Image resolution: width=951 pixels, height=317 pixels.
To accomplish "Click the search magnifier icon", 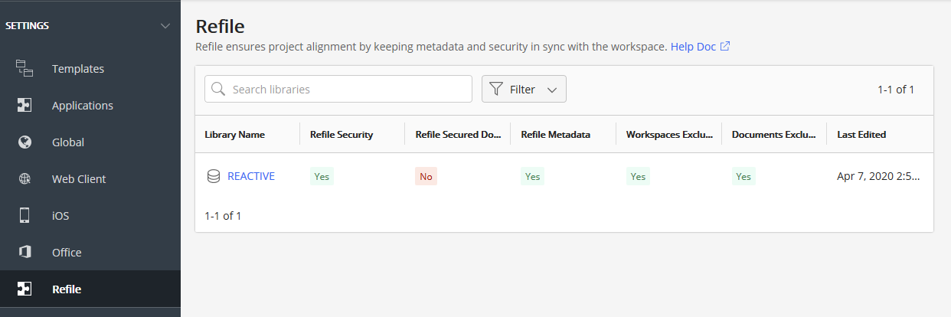I will (x=218, y=89).
